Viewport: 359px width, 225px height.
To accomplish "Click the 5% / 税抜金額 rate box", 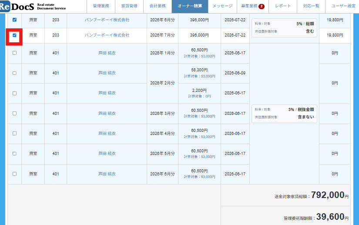I will 284,114.
